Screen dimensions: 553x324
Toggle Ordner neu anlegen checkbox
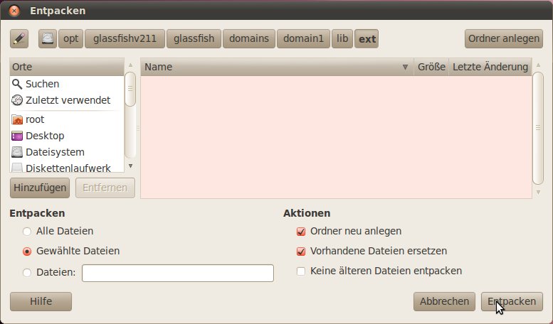pos(301,231)
